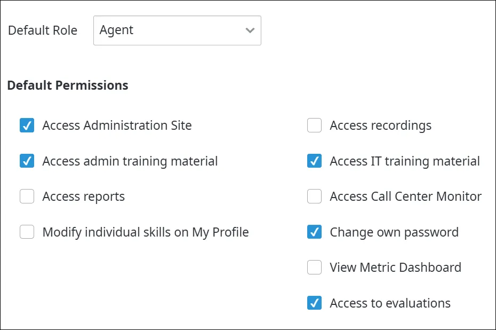Check the Access Call Center Monitor checkbox
Viewport: 496px width, 330px height.
coord(315,197)
